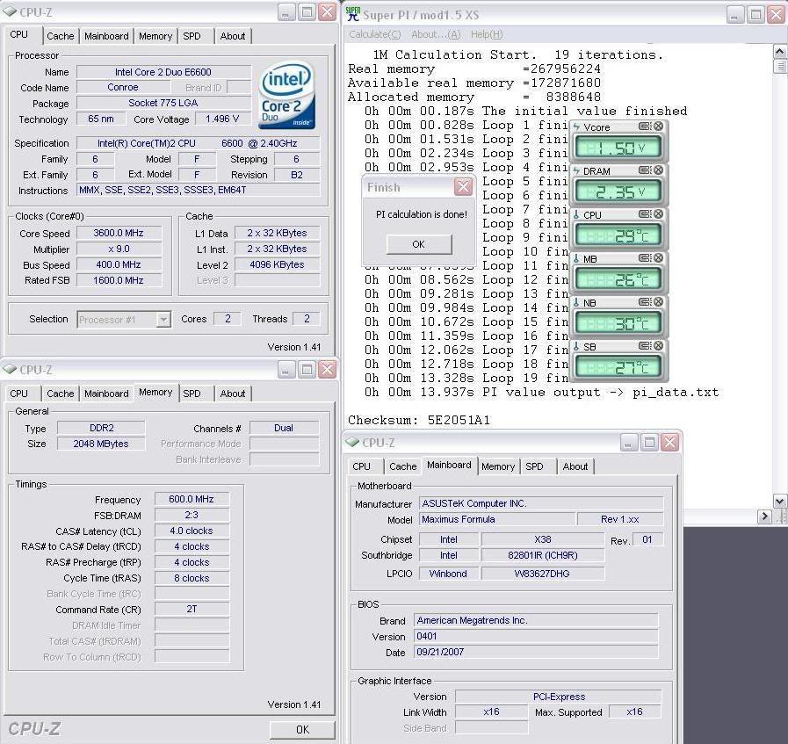
Task: Open the DRAM voltage monitor settings icon
Action: pos(645,170)
